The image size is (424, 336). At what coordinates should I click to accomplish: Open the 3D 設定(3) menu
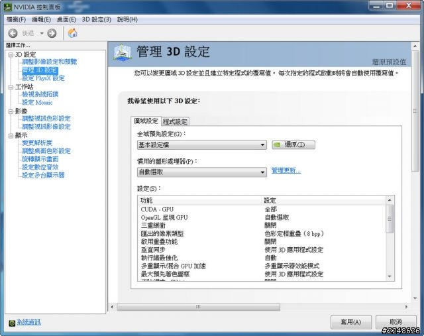97,19
